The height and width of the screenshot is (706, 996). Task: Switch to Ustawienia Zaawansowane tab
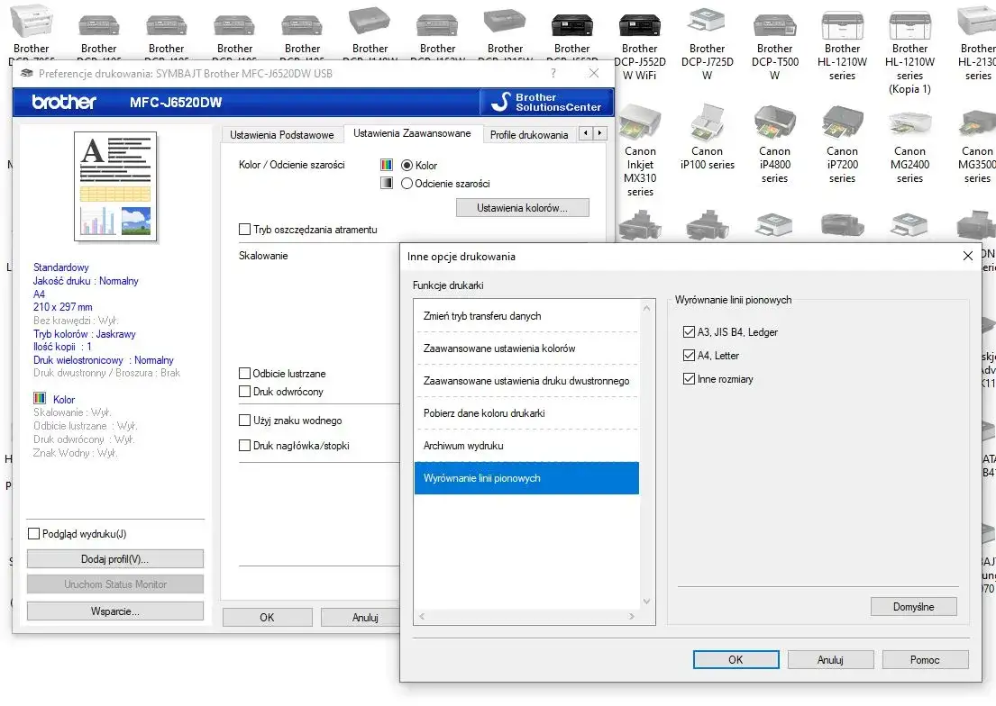pos(412,133)
